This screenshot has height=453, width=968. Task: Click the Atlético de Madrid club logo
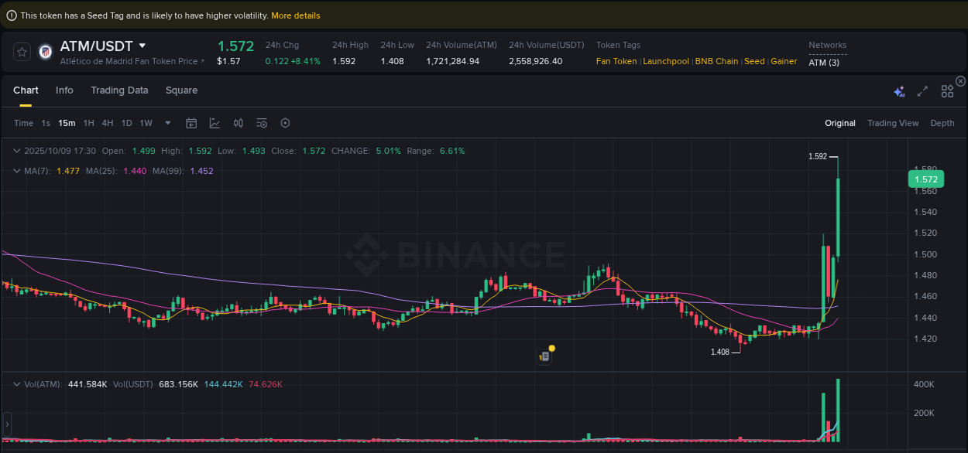click(45, 52)
